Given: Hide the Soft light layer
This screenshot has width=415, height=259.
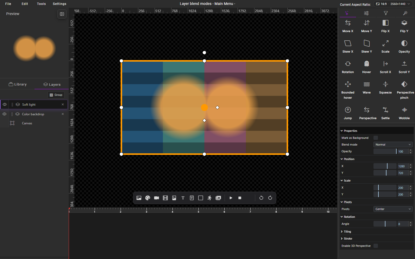Looking at the screenshot, I should pyautogui.click(x=5, y=104).
